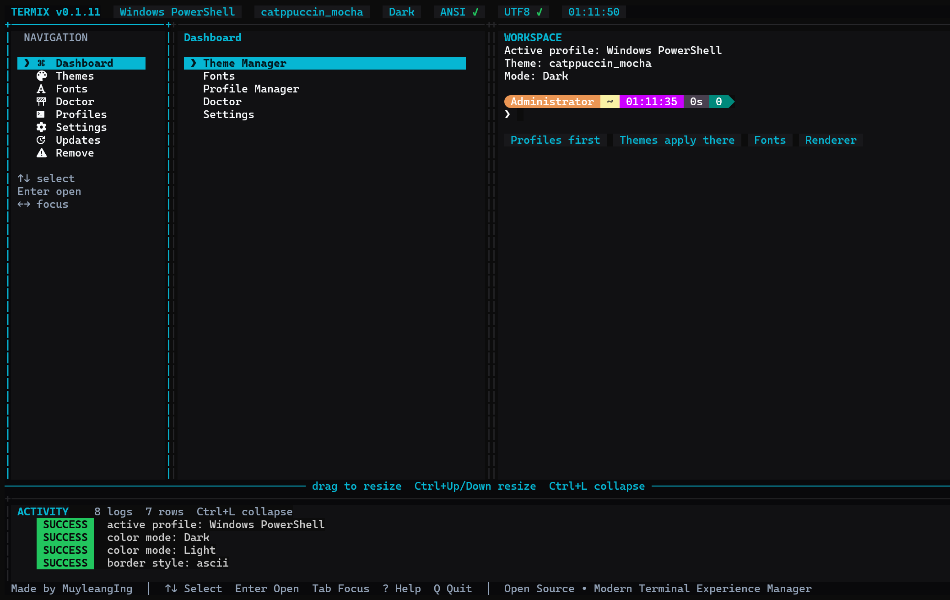The image size is (950, 600).
Task: Select Dashboard in the navigation panel
Action: 81,63
